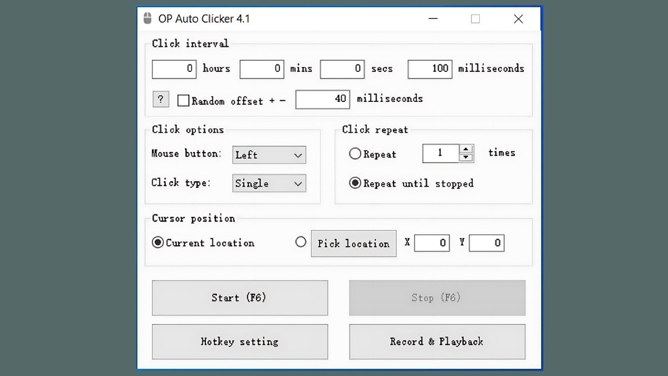Click the 'OP Auto Clicker 4.1' title text

point(204,18)
